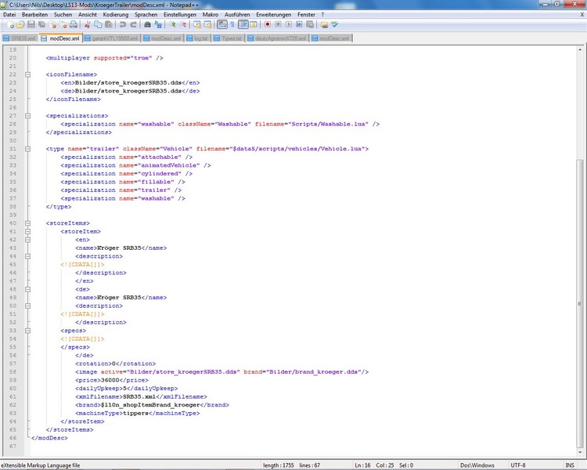This screenshot has width=587, height=470.
Task: Play back recorded macro icon
Action: point(288,25)
